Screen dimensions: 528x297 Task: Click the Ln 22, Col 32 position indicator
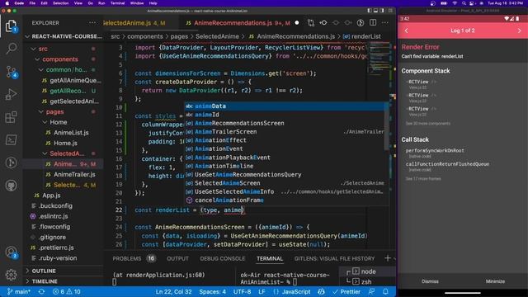pyautogui.click(x=174, y=291)
